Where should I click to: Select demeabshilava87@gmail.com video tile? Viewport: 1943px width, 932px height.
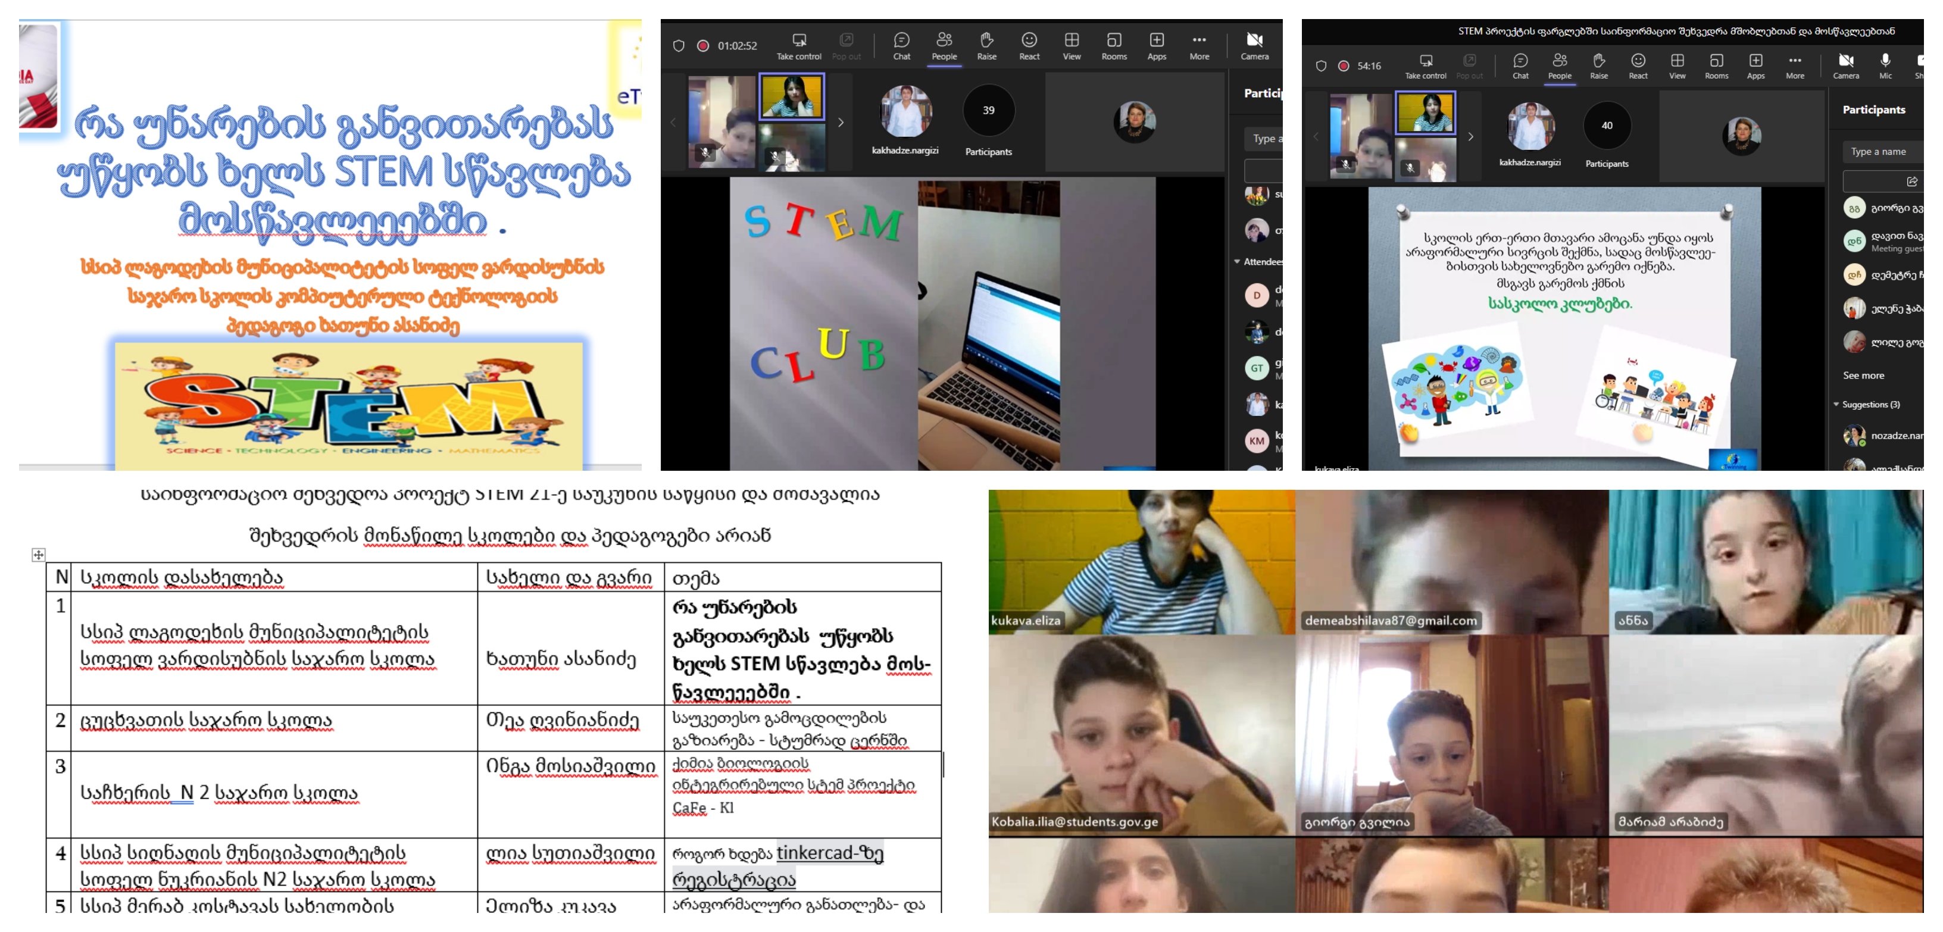[1452, 562]
